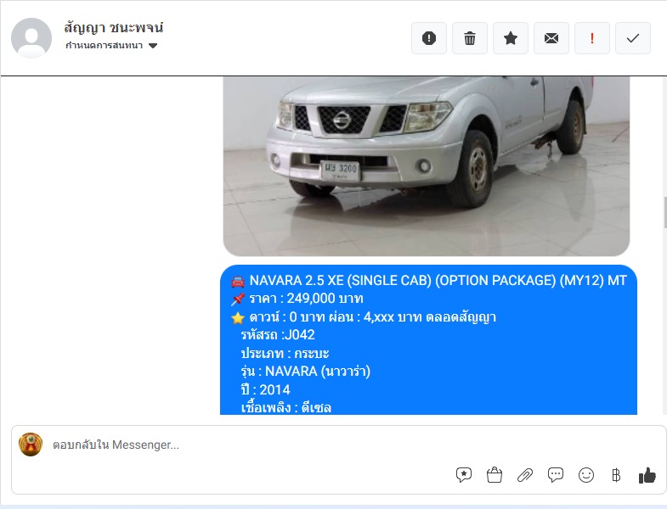Viewport: 667px width, 509px height.
Task: Click the line รุ่น : NAVARA (นาวาร่า)
Action: (305, 372)
